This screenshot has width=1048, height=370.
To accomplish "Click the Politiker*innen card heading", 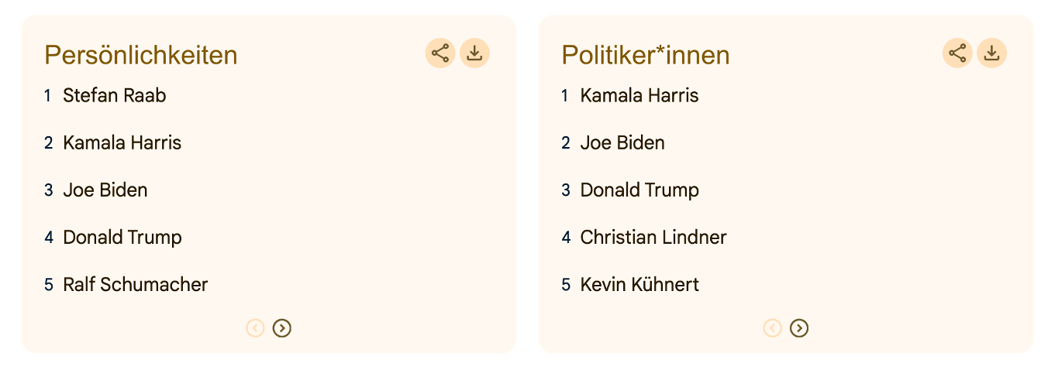I will (646, 55).
